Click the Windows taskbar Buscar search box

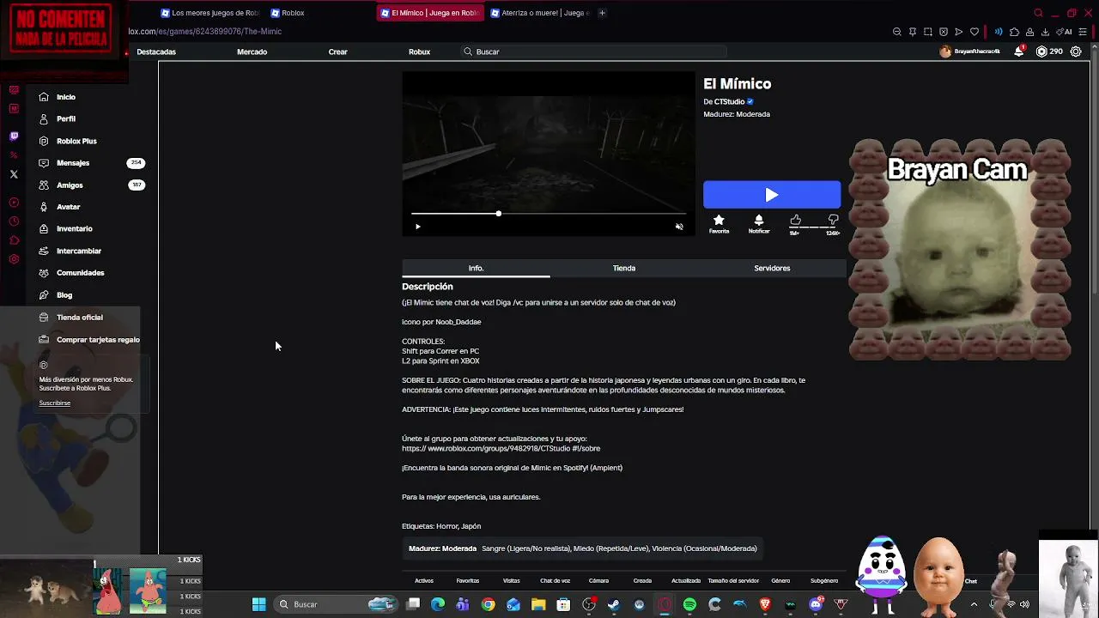pos(335,604)
